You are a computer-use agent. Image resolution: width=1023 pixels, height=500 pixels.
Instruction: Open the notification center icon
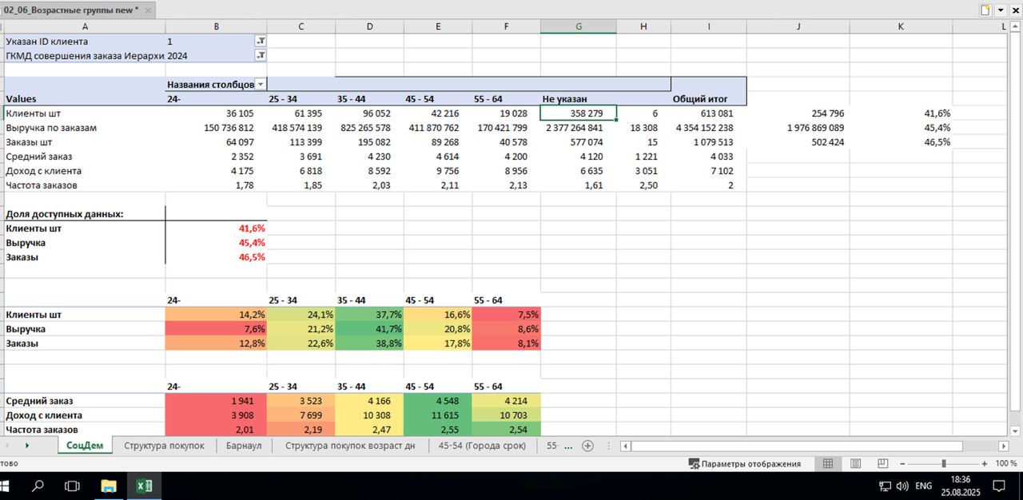click(999, 486)
